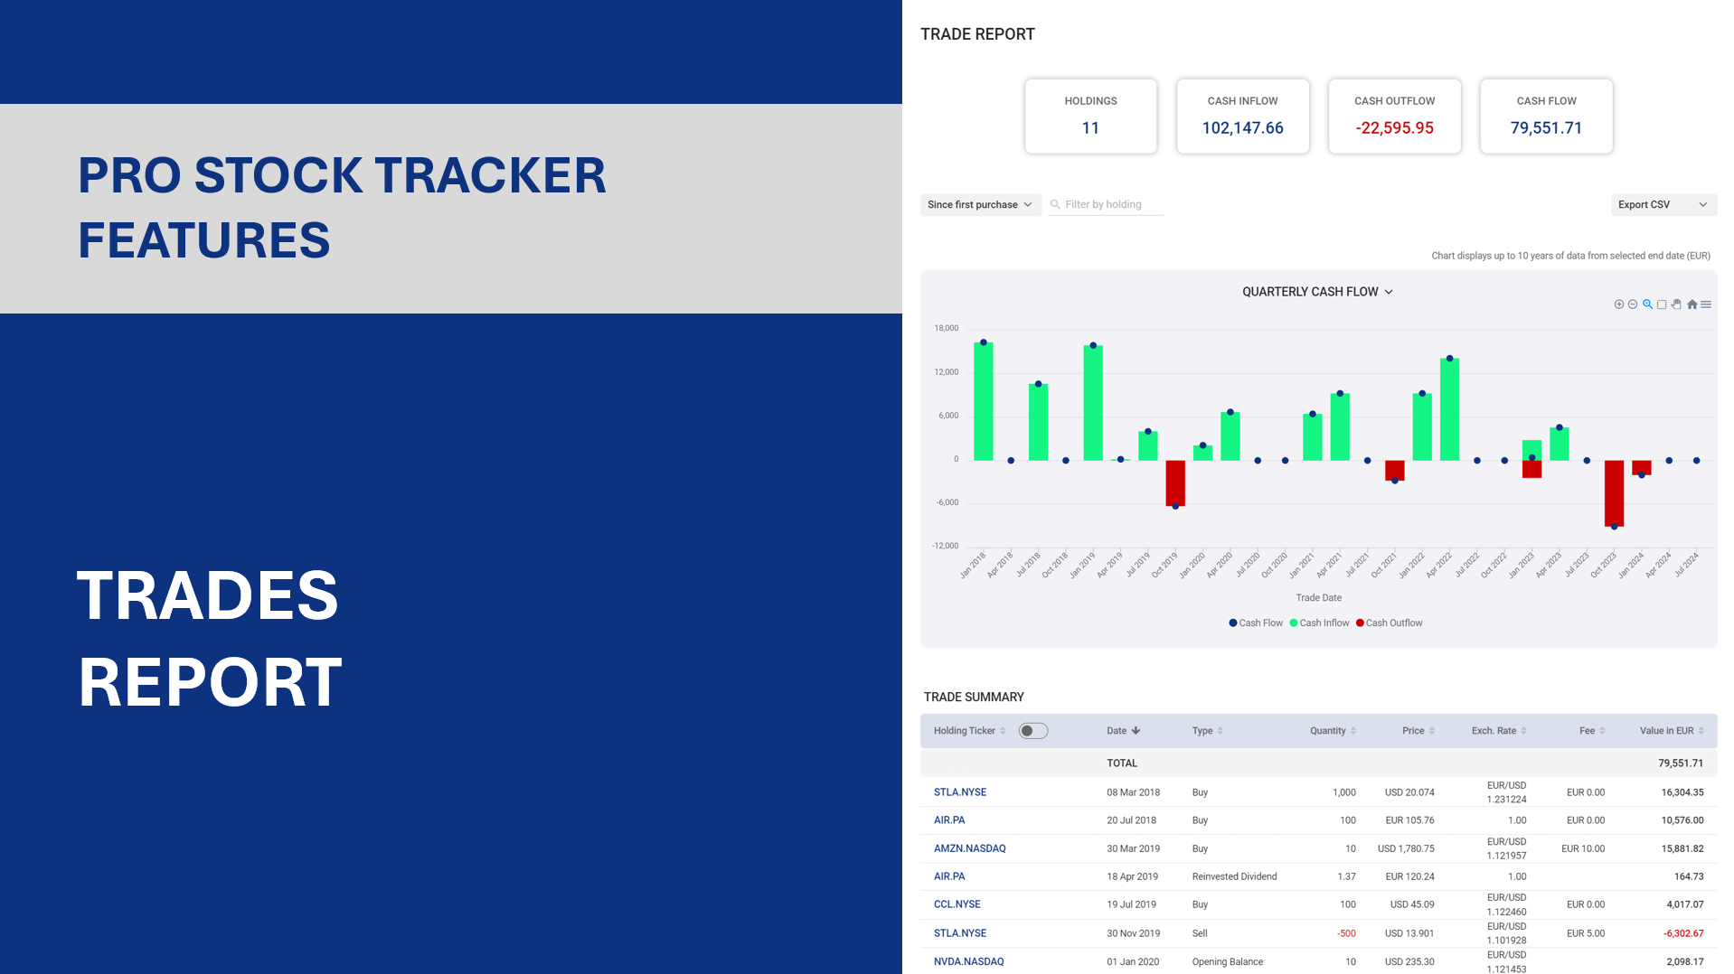Sort by Quantity column header

pyautogui.click(x=1332, y=731)
